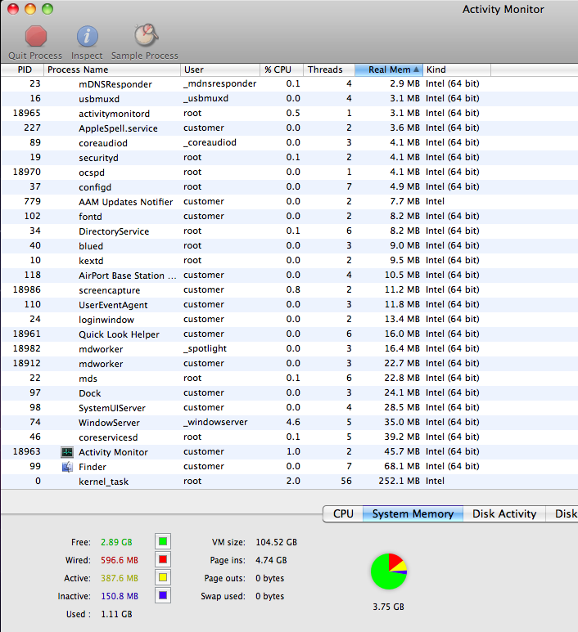This screenshot has height=632, width=578.
Task: Click the 150.8 MB Inactive value
Action: (120, 596)
